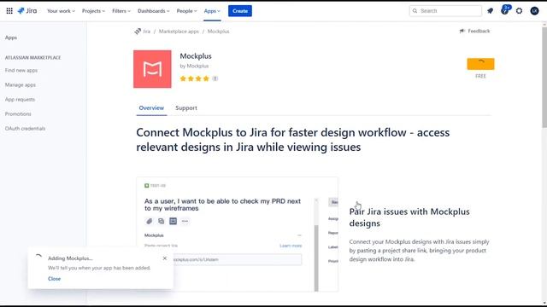Click the yellow loading install button
The width and height of the screenshot is (547, 307).
tap(480, 64)
